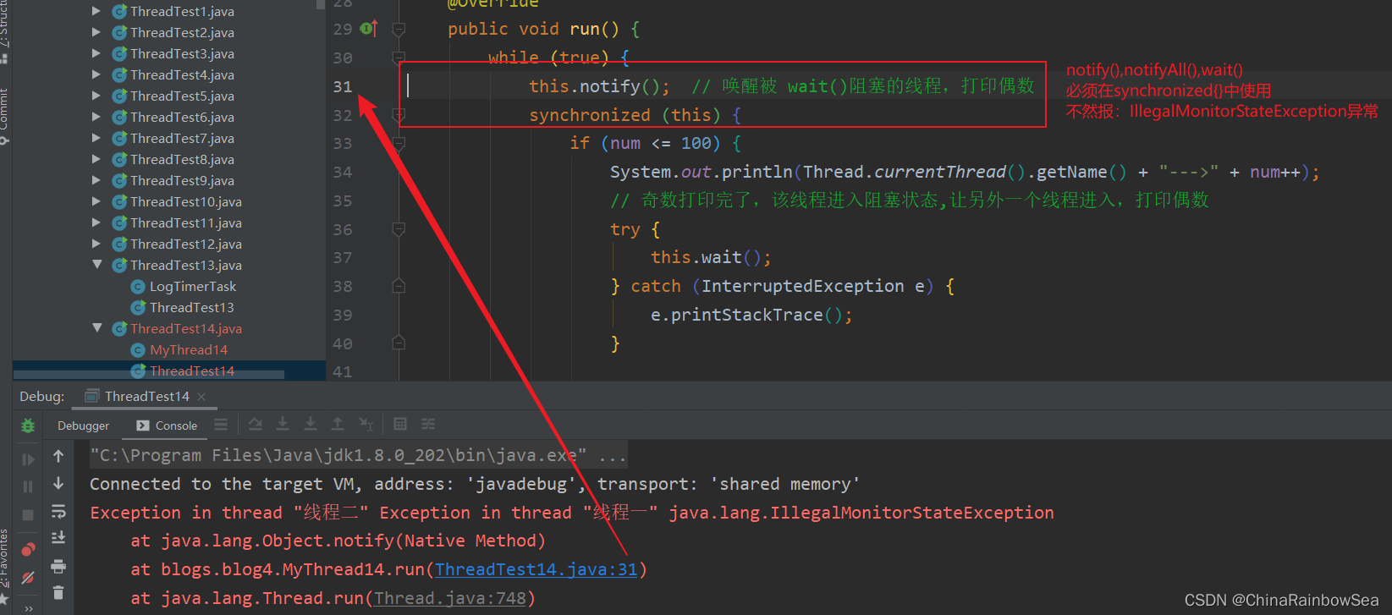Click the green Rerun debug bug icon
Screen dimensions: 1392x615
[28, 426]
